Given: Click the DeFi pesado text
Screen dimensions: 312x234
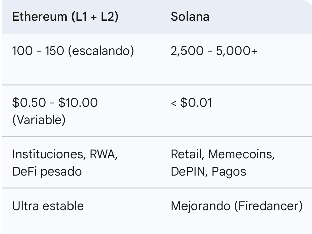Looking at the screenshot, I should 47,171.
